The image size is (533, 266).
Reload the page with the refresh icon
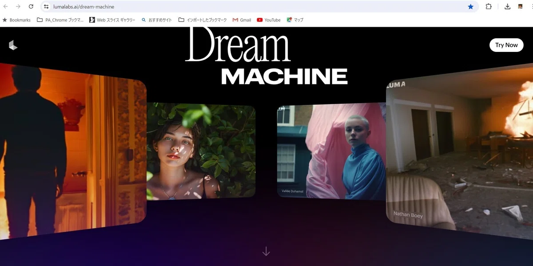[x=31, y=7]
